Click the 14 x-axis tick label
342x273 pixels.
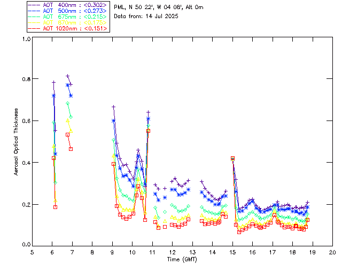pyautogui.click(x=213, y=253)
